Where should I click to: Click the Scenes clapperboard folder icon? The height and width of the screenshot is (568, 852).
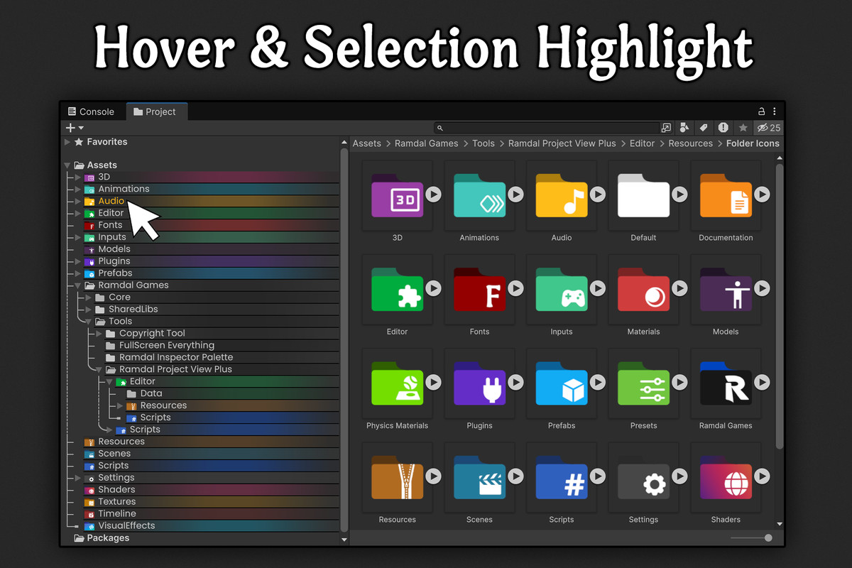[x=479, y=479]
